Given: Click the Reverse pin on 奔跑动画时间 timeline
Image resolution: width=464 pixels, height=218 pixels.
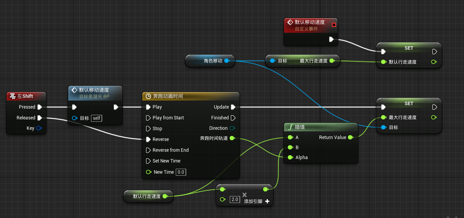Looking at the screenshot, I should [148, 139].
